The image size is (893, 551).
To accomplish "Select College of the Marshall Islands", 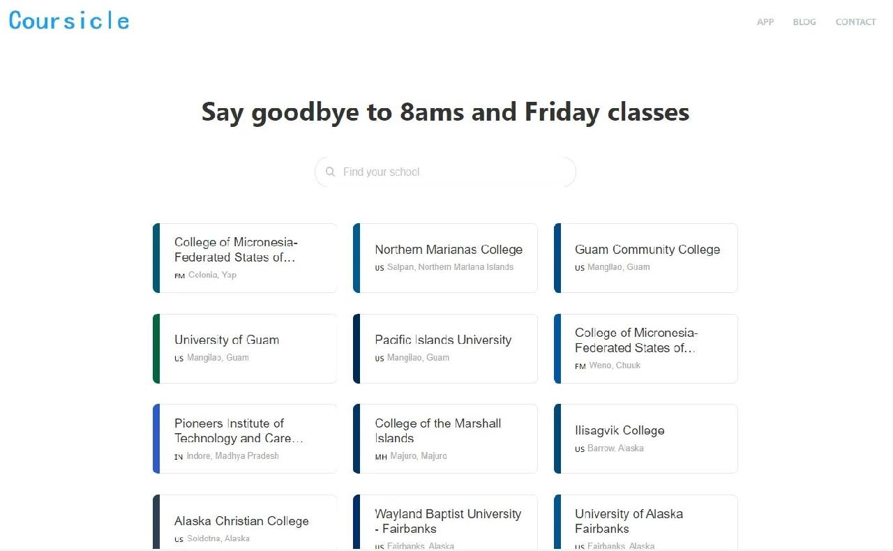I will click(x=445, y=439).
